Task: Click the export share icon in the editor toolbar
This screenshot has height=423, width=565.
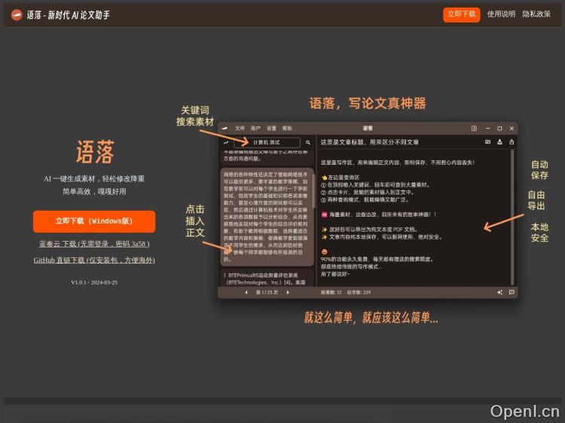Action: pos(512,142)
